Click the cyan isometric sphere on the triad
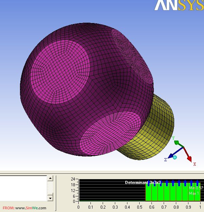Viewport: 204px width, 212px height. [175, 157]
